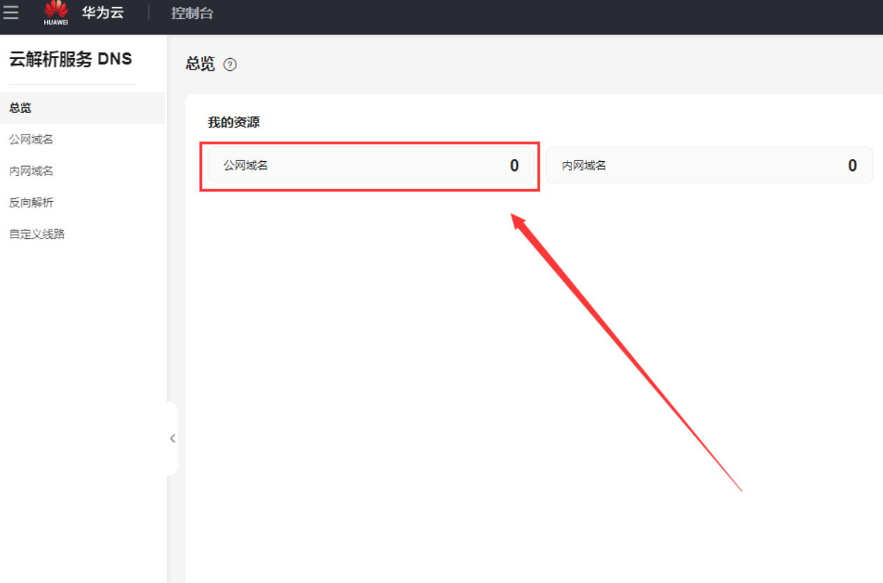Open 自定义线路 in the sidebar
Viewport: 883px width, 583px height.
[36, 234]
